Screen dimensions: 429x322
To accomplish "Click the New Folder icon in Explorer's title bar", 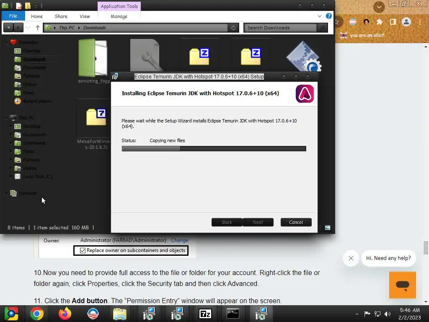I will point(28,5).
